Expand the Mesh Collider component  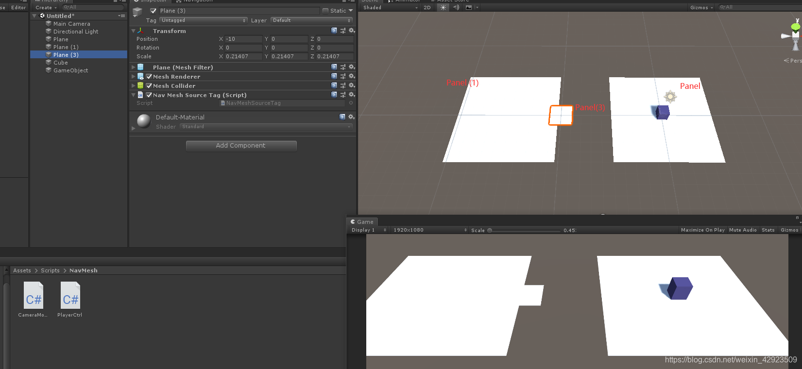(134, 85)
